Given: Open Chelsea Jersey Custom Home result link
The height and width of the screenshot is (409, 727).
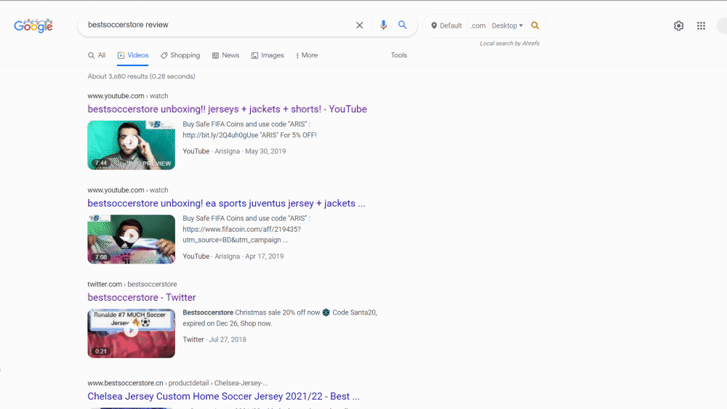Looking at the screenshot, I should pos(223,397).
